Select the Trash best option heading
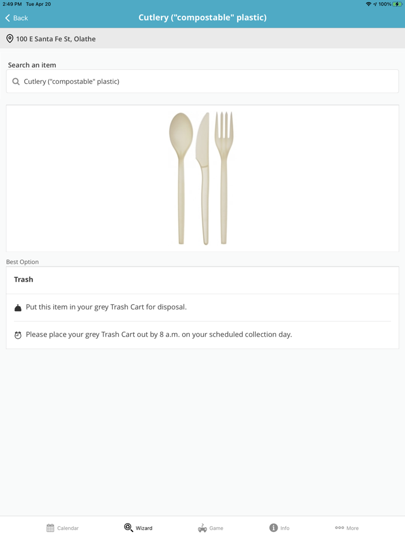Image resolution: width=405 pixels, height=540 pixels. pos(24,279)
